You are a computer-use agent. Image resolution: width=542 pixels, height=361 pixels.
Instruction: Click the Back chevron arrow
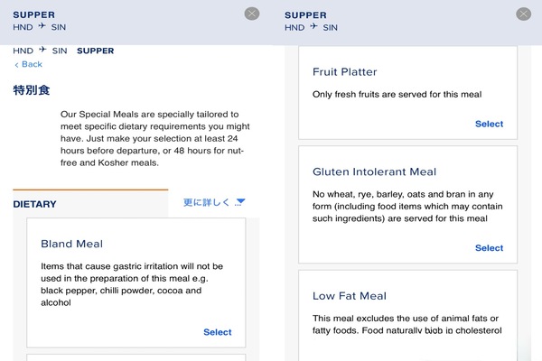16,65
